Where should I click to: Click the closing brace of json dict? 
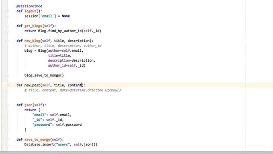[x=26, y=130]
